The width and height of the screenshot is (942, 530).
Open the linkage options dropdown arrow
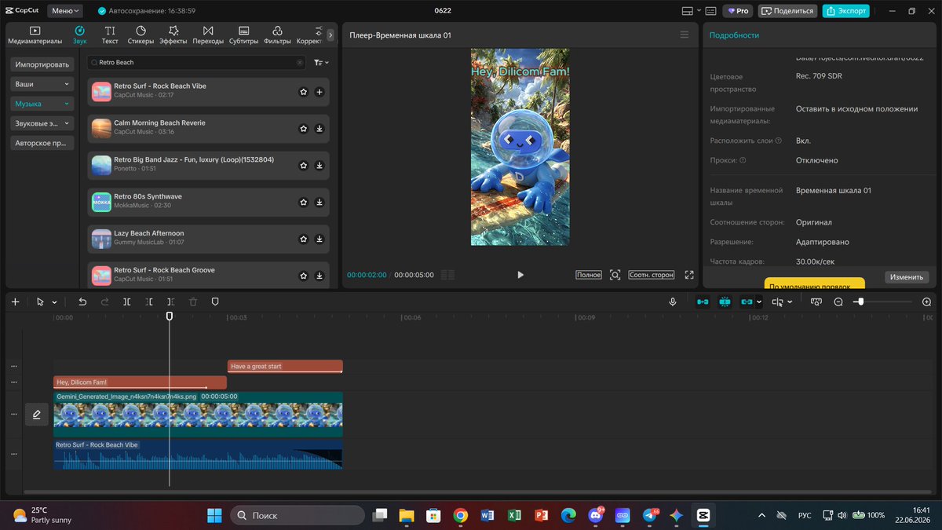[x=759, y=302]
